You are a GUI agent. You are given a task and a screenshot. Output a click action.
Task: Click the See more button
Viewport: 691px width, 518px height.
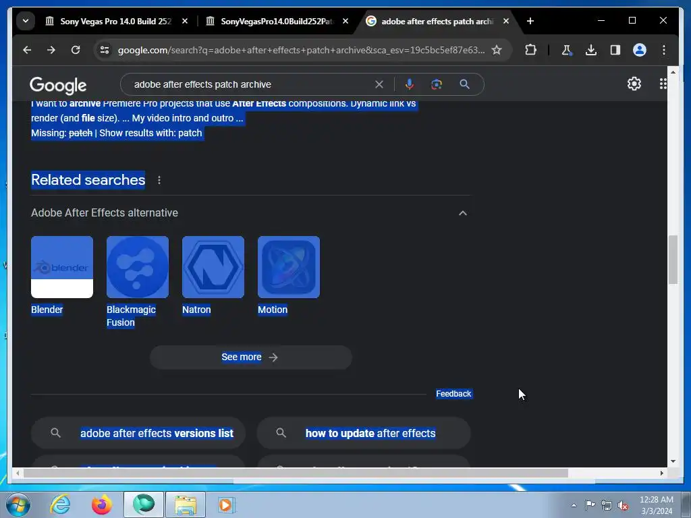[251, 357]
